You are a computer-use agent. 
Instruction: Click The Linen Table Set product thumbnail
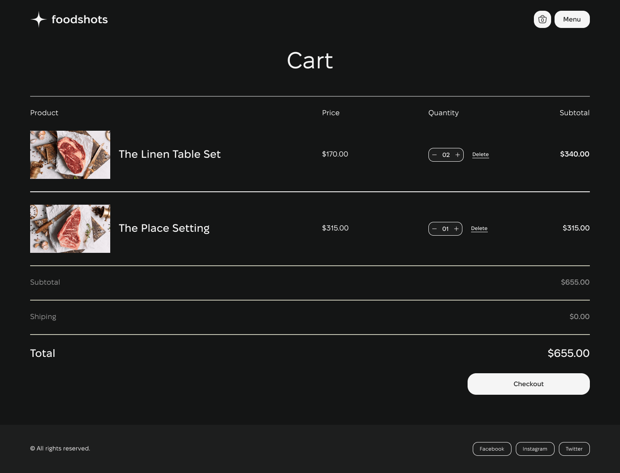click(70, 155)
